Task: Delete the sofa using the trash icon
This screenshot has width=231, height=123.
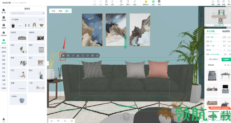Action: coord(93,55)
